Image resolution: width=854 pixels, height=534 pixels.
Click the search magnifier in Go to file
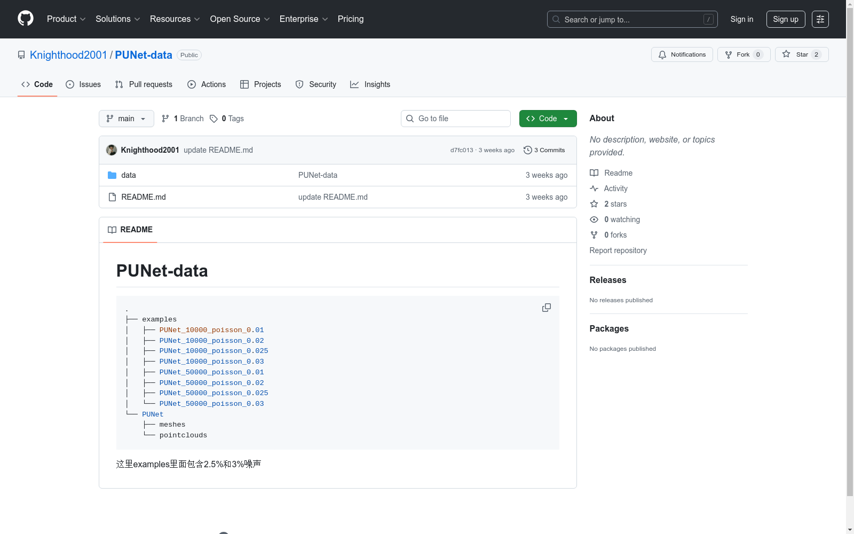point(410,119)
